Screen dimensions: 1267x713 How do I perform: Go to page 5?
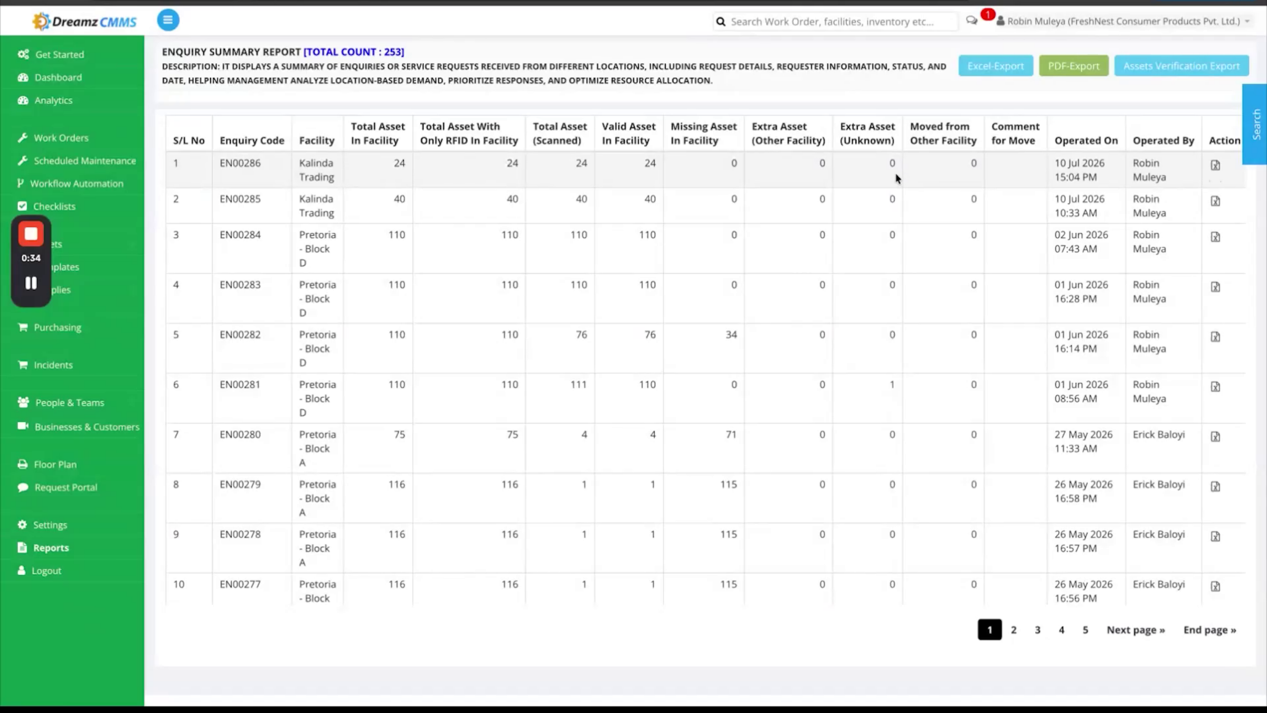click(1085, 630)
